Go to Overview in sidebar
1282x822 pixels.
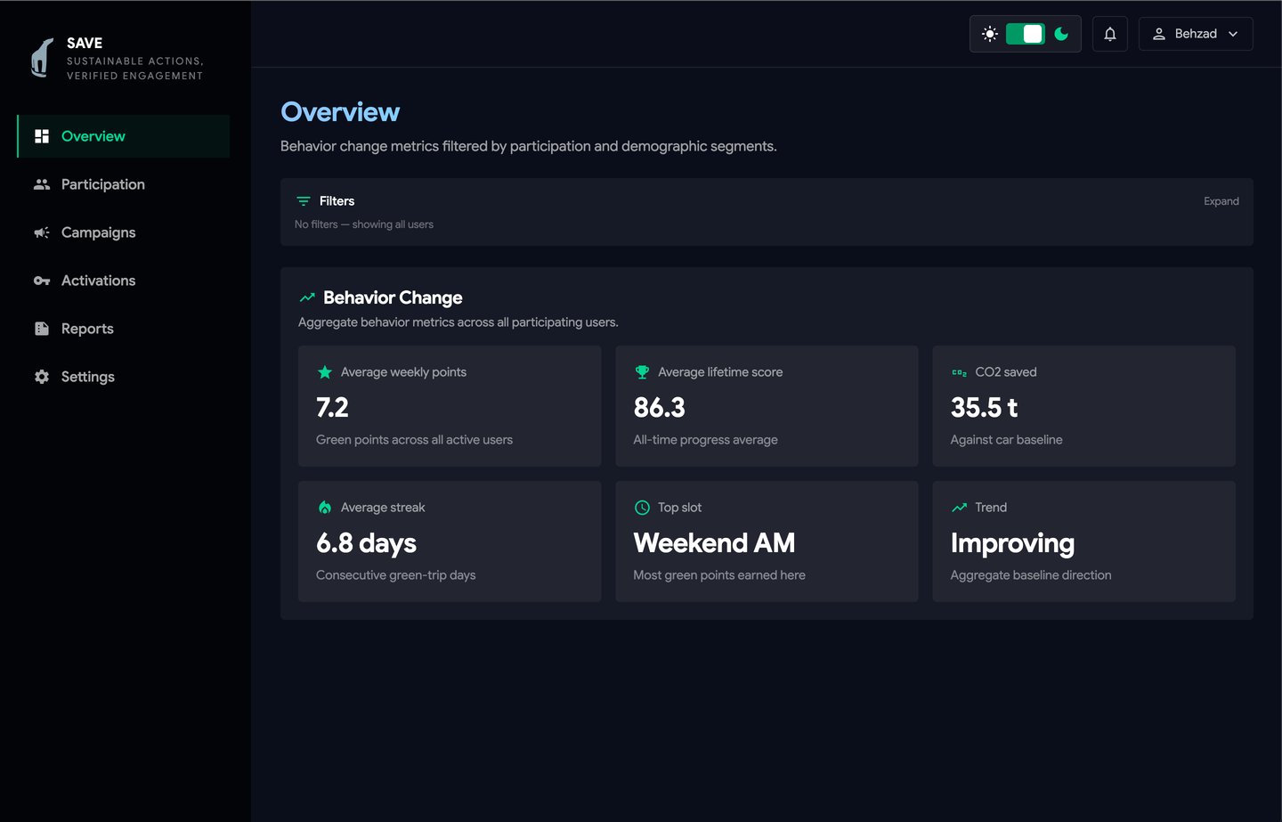[x=123, y=136]
